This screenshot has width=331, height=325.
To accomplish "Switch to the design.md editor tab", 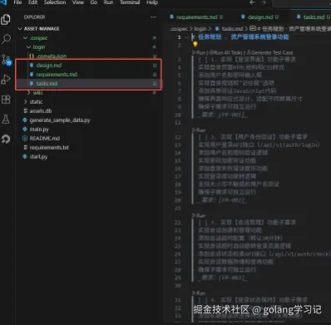I will tap(260, 17).
